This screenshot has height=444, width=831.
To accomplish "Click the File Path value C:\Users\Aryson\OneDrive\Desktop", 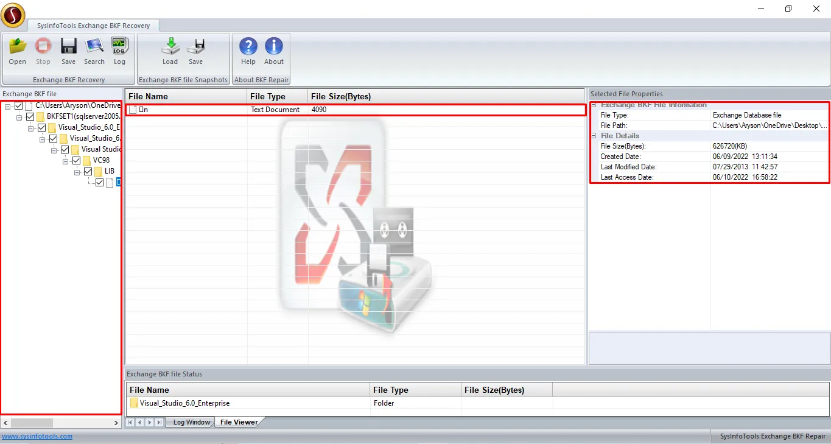I will click(770, 125).
